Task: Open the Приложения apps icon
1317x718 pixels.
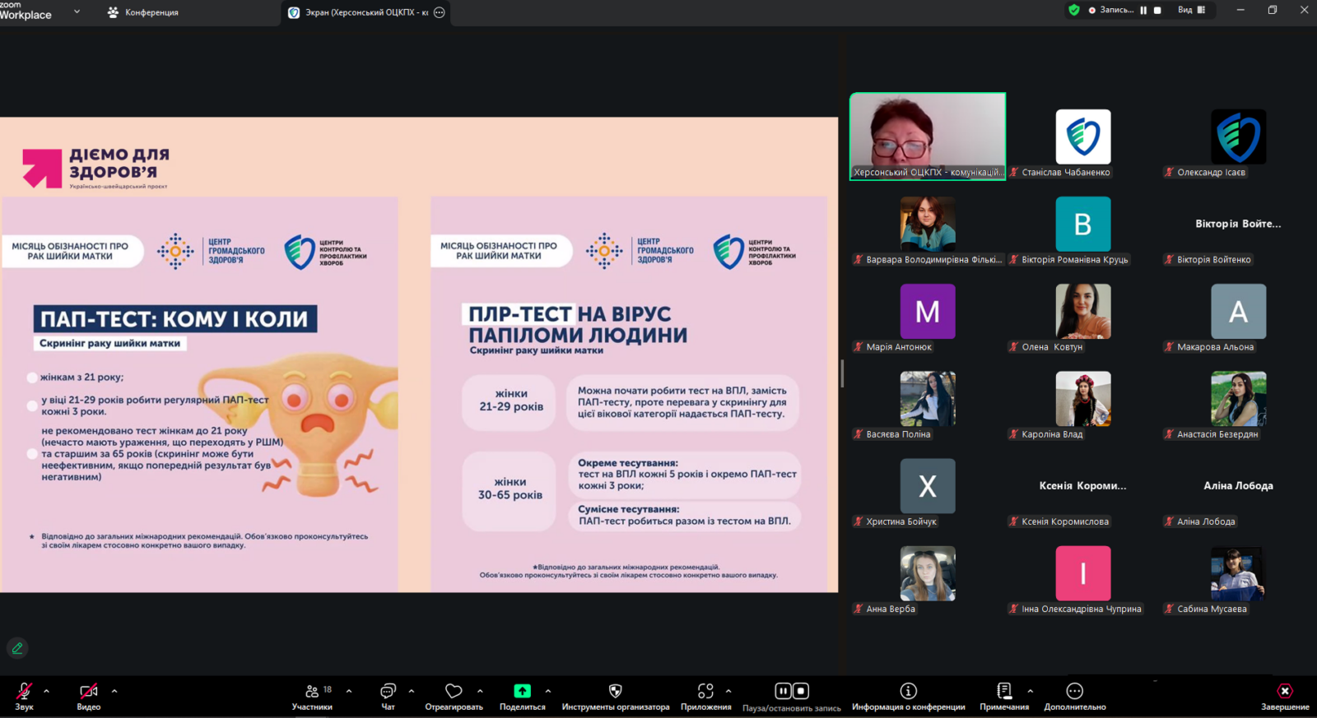Action: pos(705,692)
